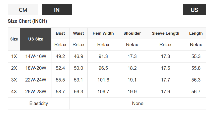Click the Waist column header
218x116 pixels.
pyautogui.click(x=79, y=33)
